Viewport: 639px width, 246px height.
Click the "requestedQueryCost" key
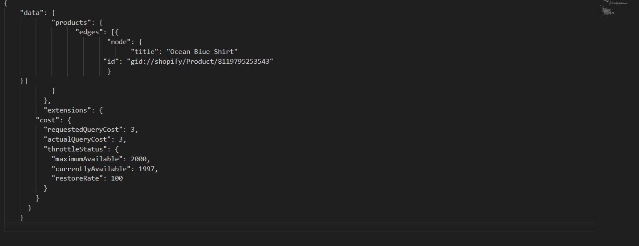[x=83, y=130]
